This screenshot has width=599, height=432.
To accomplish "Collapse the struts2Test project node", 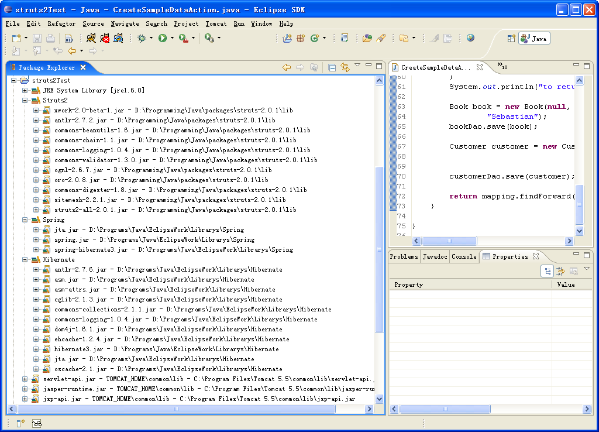I will click(14, 80).
